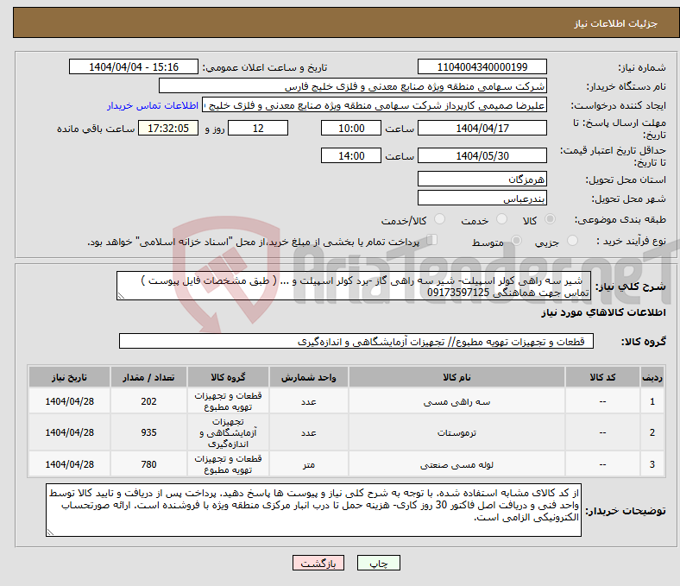This screenshot has height=586, width=680.
Task: Select the کالا radio button
Action: [x=550, y=219]
